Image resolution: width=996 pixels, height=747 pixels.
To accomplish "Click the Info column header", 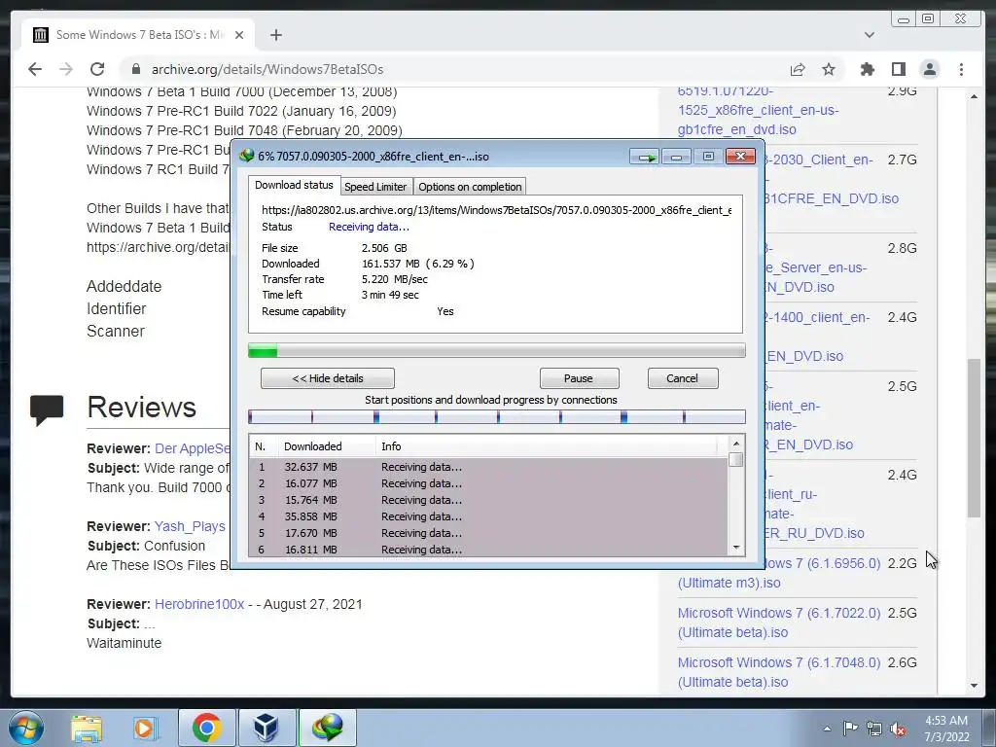I will coord(547,446).
